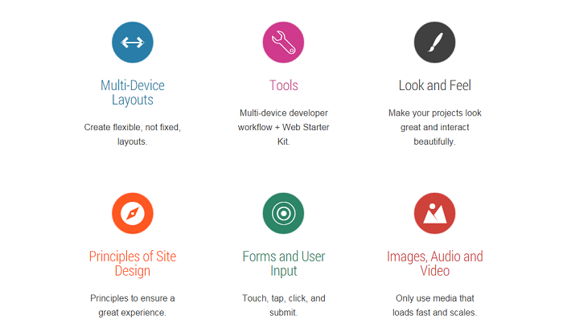This screenshot has height=320, width=563.
Task: Open Images, Audio and Video heading link
Action: pyautogui.click(x=435, y=264)
